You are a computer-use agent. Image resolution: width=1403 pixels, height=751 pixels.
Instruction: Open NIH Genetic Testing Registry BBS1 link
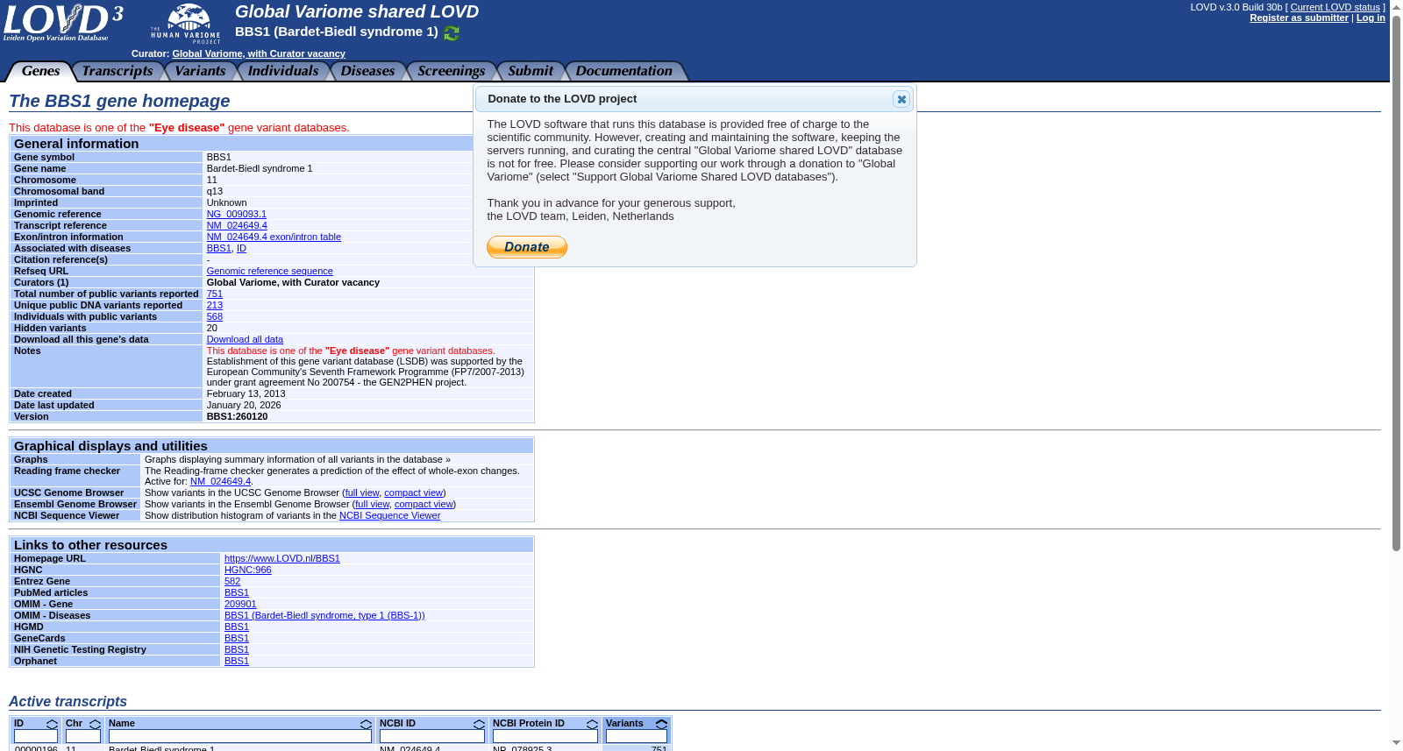click(x=236, y=649)
